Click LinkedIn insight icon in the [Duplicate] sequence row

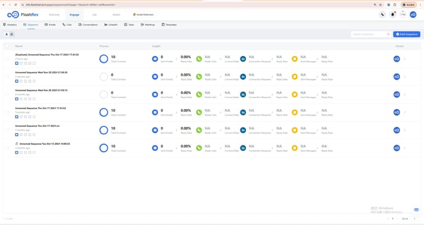[x=243, y=59]
